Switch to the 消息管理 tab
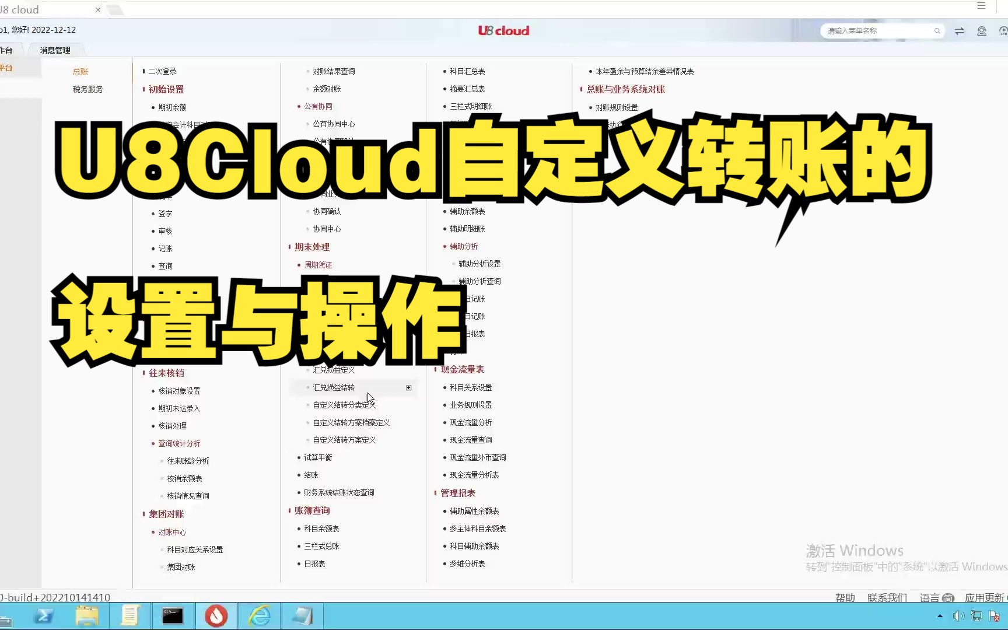The image size is (1008, 630). (x=55, y=50)
